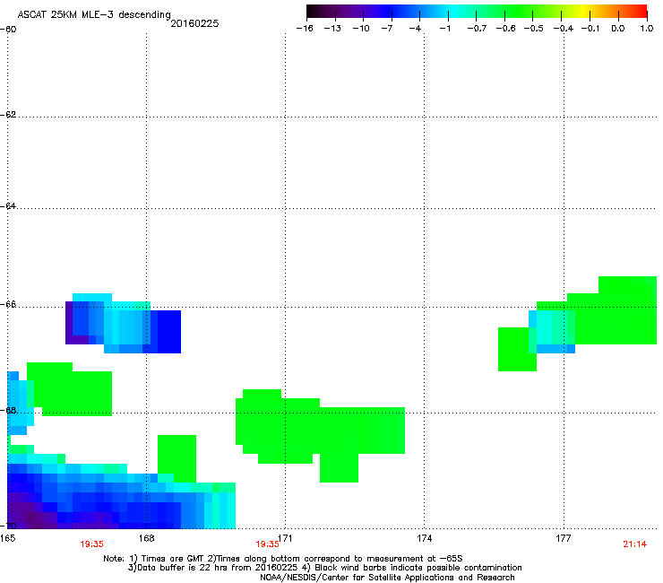
Task: Click the 177 longitude axis label
Action: [564, 538]
